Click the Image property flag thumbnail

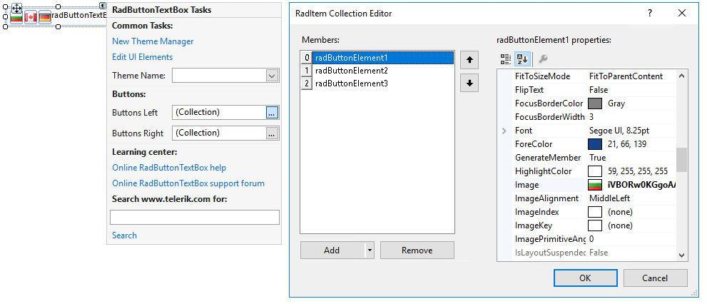pyautogui.click(x=595, y=185)
